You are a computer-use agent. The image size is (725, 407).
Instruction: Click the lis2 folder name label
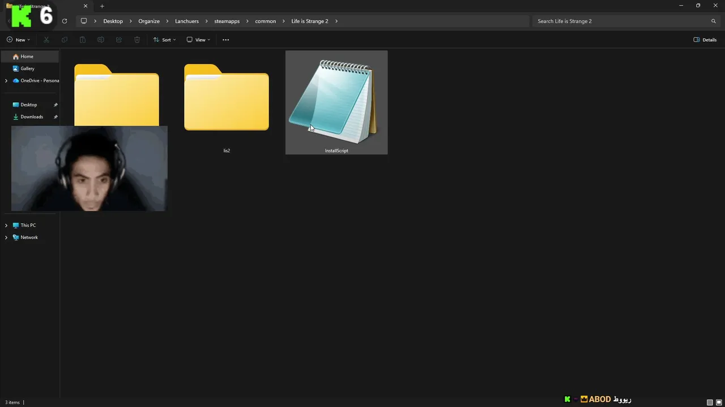227,150
